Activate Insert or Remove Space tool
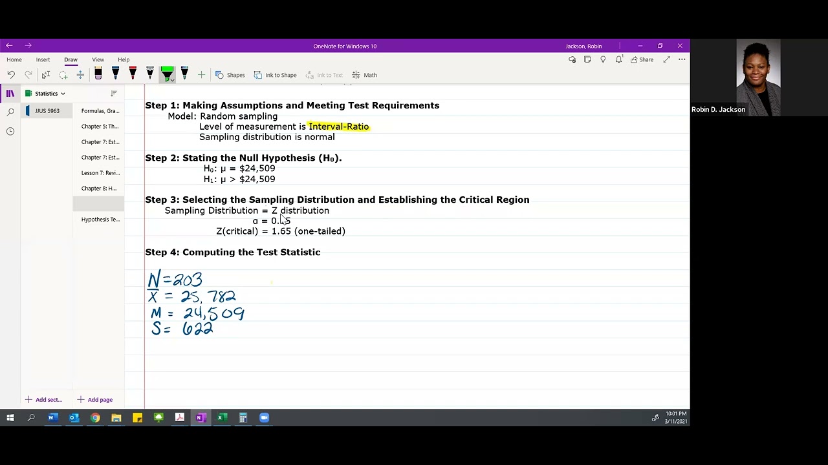Image resolution: width=828 pixels, height=465 pixels. click(x=80, y=75)
